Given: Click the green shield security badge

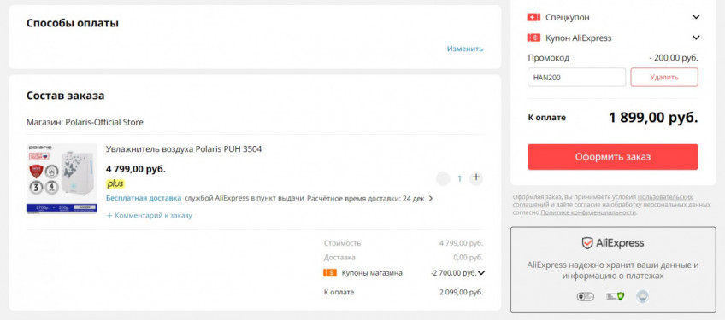Looking at the screenshot, I should (616, 296).
